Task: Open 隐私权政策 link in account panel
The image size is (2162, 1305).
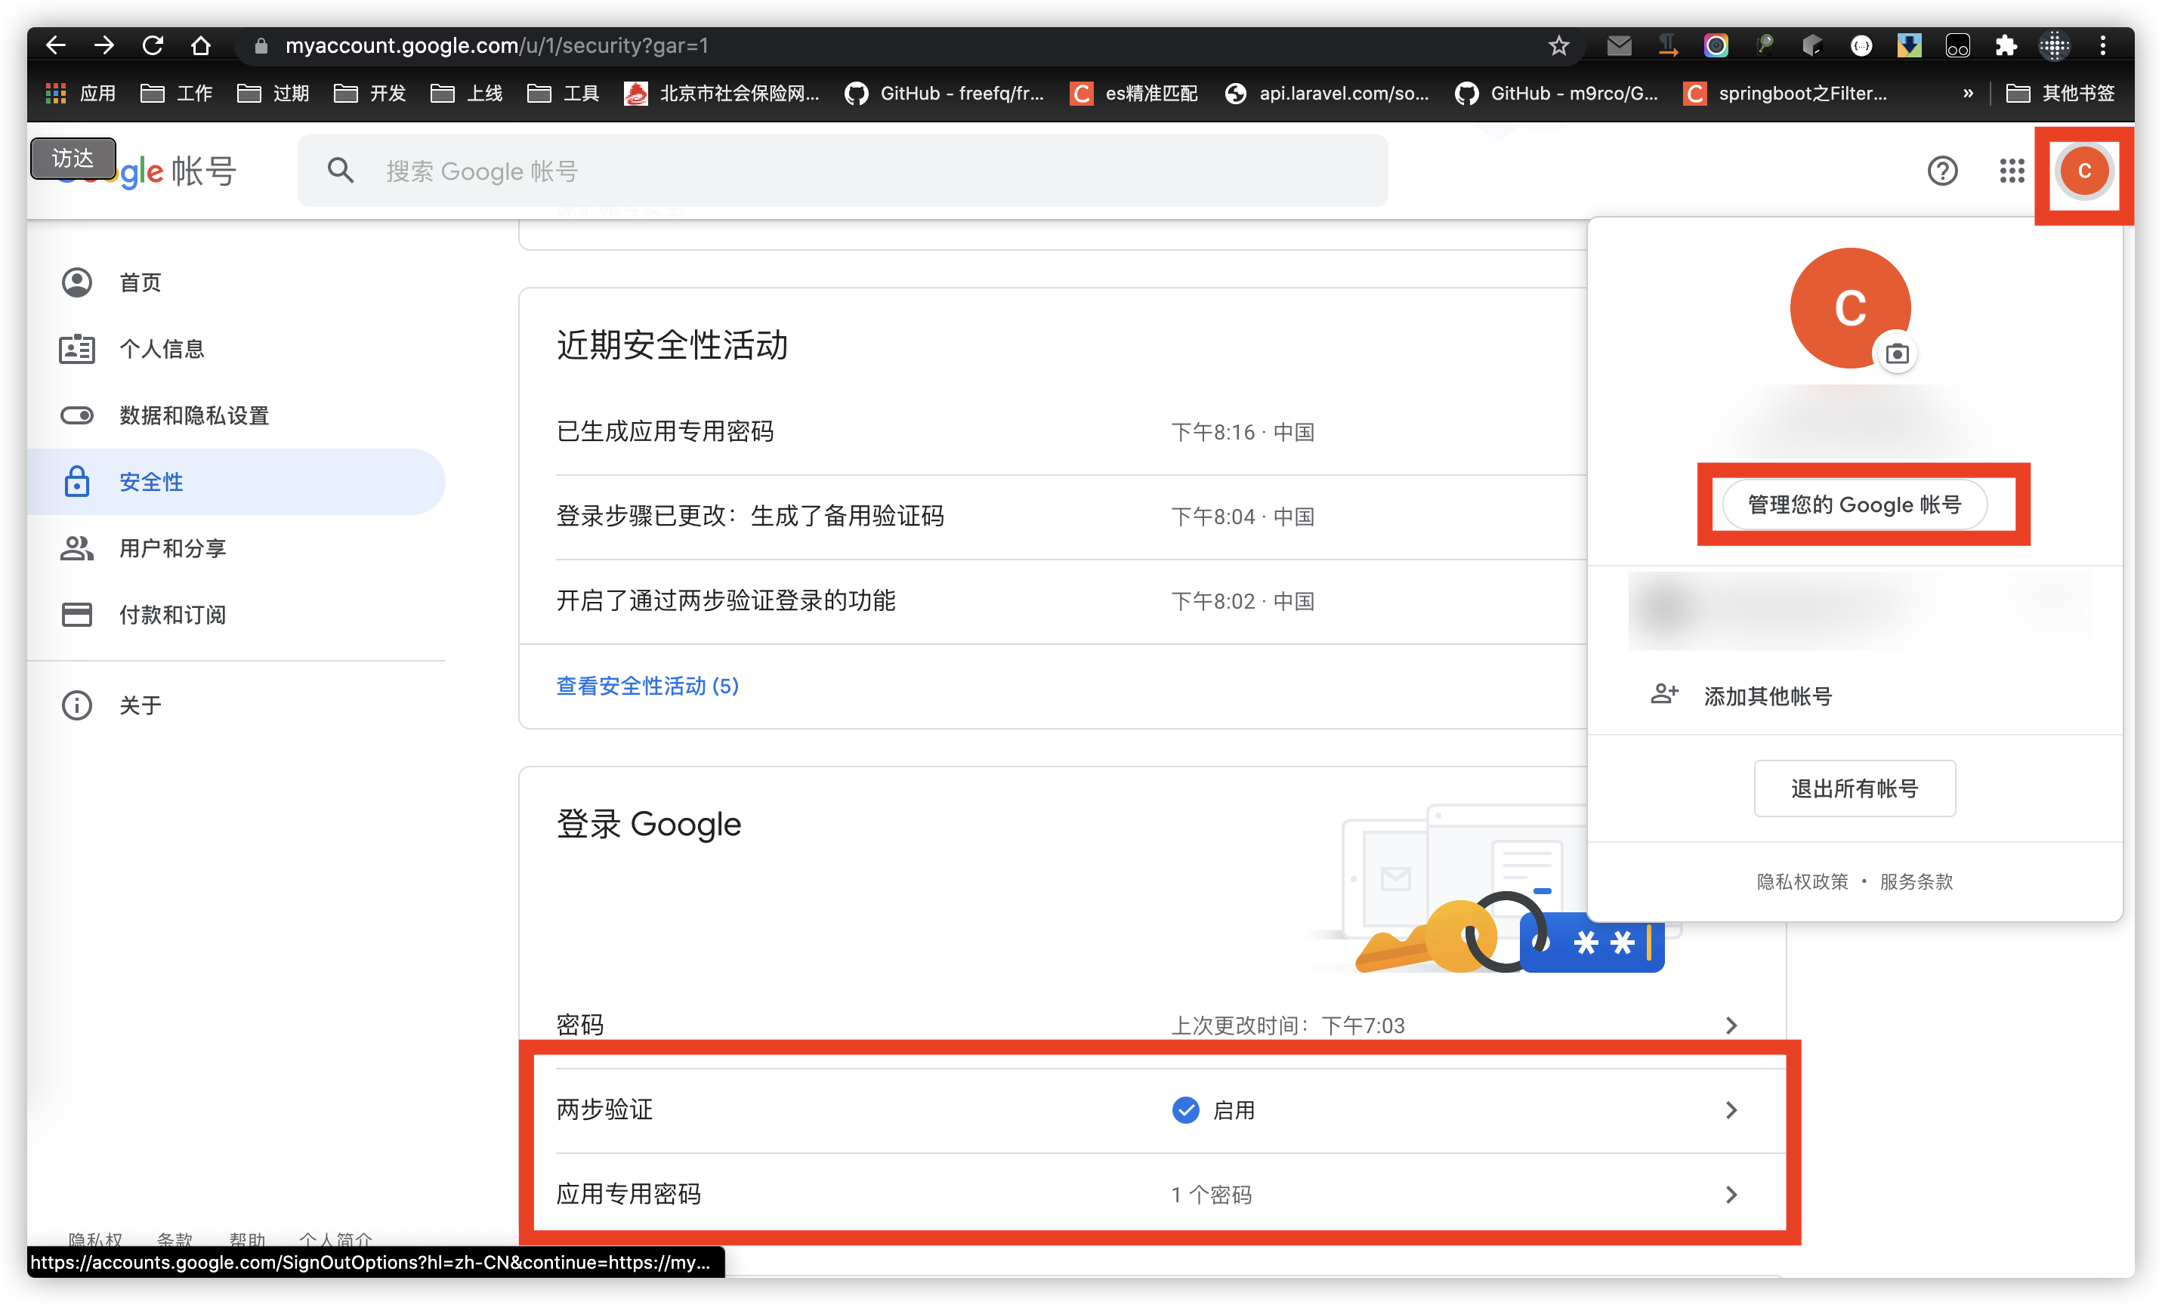Action: [1802, 881]
